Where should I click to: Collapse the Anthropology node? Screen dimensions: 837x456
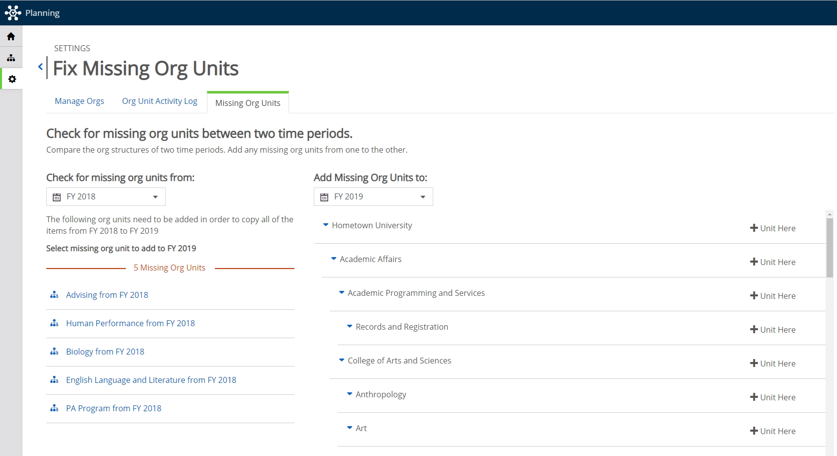(x=350, y=394)
